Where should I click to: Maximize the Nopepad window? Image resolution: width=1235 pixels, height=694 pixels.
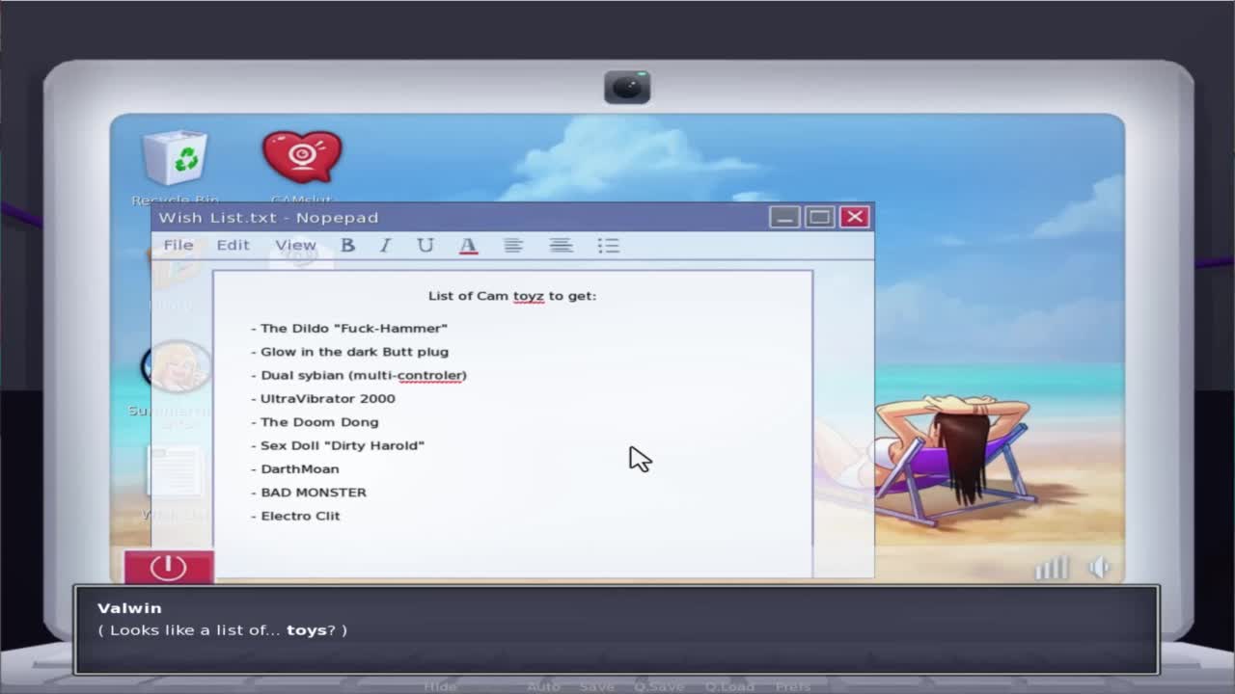click(819, 217)
